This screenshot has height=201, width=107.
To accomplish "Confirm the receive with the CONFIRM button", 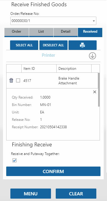I will tap(53, 171).
